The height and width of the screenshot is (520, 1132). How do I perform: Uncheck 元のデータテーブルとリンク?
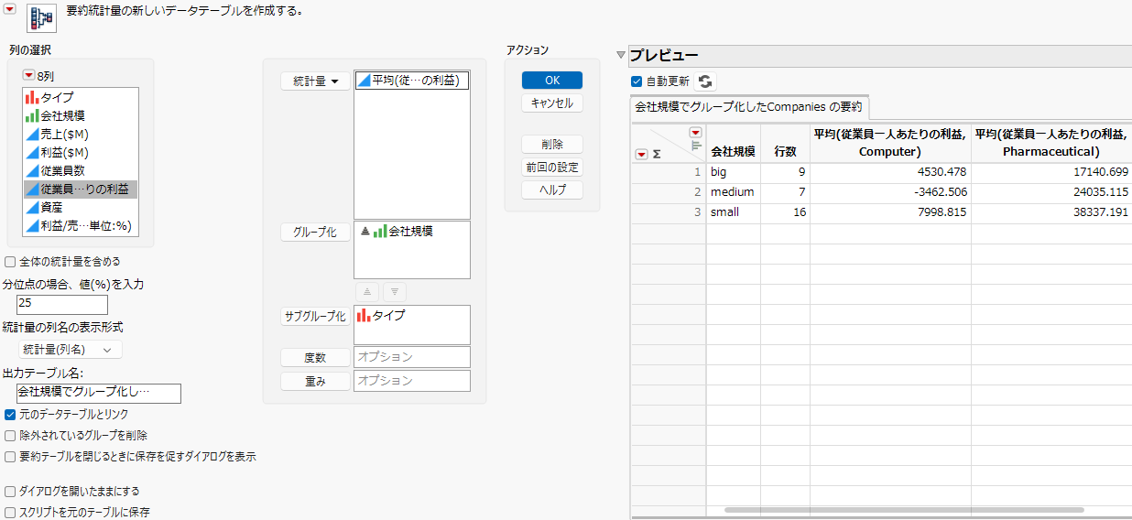(10, 415)
